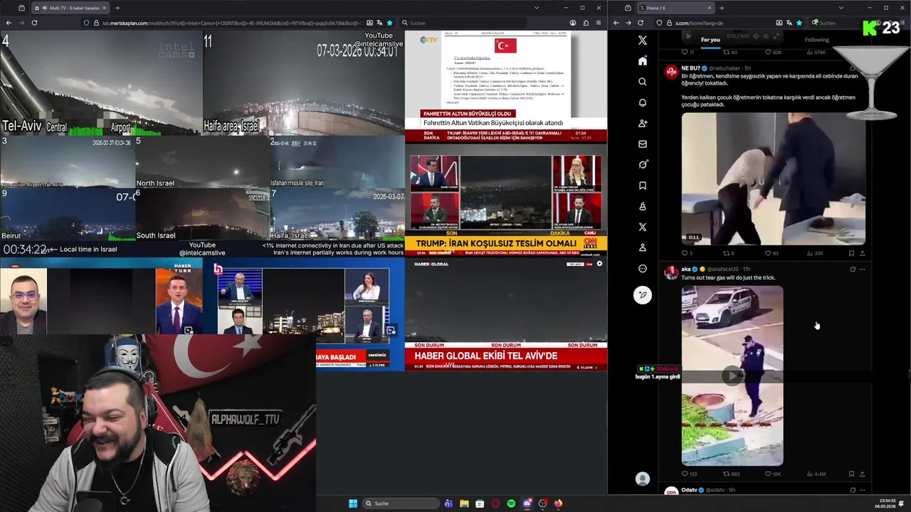Open new tab in Multi TV window
This screenshot has height=512, width=911.
pos(117,8)
